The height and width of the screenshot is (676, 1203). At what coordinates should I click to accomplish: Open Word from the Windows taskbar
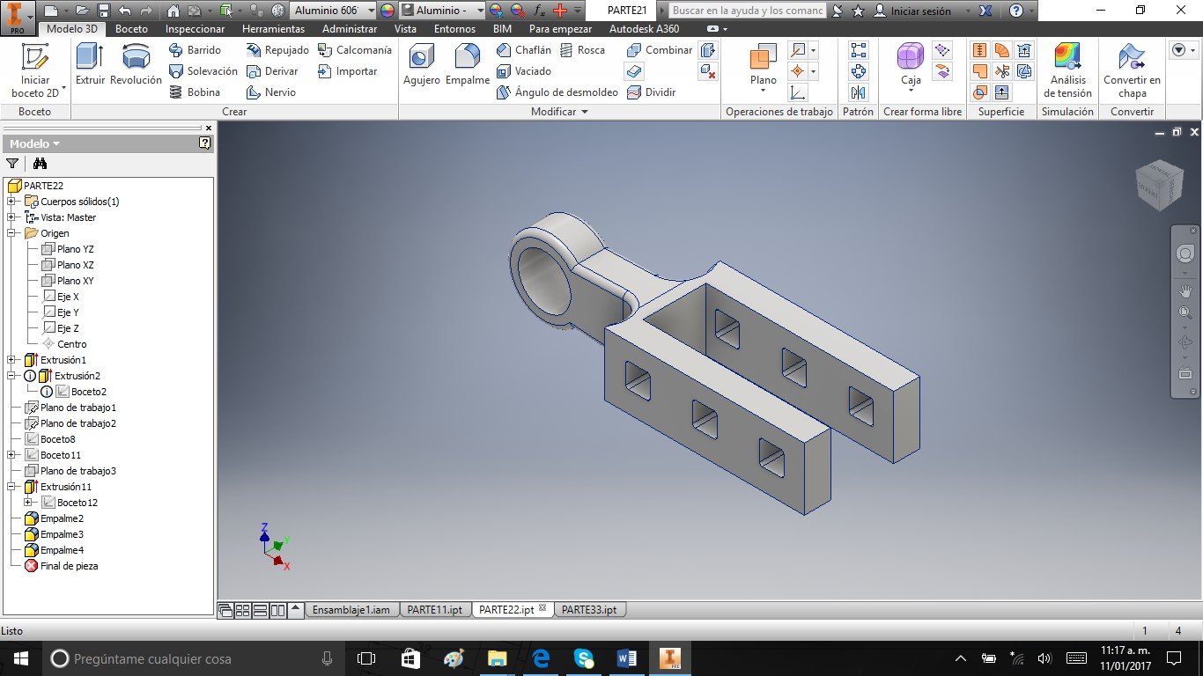pos(627,658)
